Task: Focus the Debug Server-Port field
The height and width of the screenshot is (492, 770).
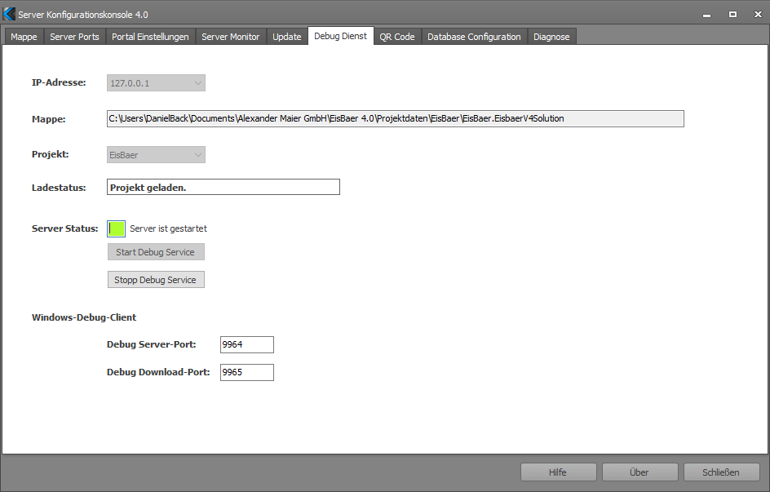Action: click(x=247, y=344)
